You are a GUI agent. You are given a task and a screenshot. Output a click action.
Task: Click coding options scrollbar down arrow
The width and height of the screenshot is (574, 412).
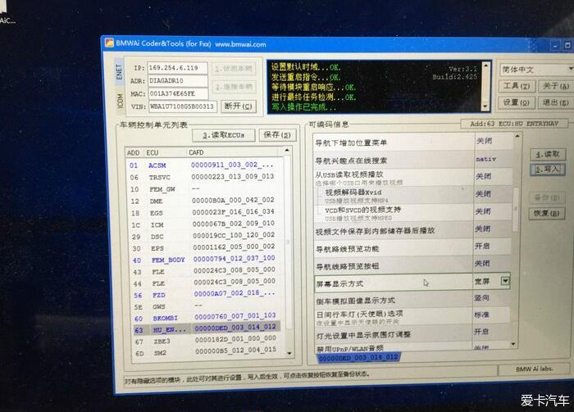512,344
